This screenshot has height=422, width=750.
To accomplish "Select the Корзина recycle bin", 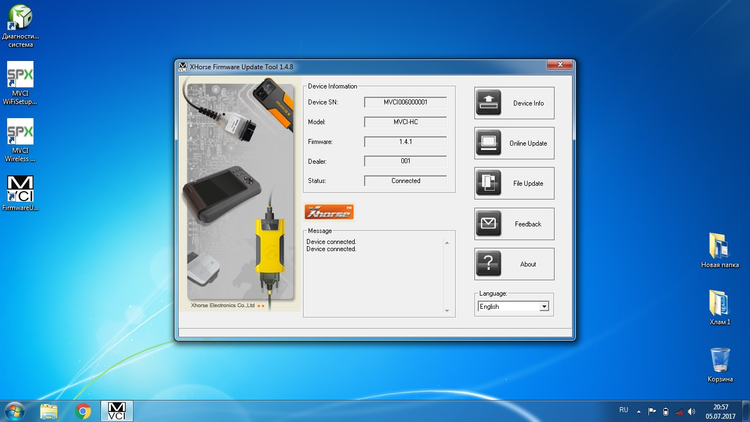I will tap(720, 365).
